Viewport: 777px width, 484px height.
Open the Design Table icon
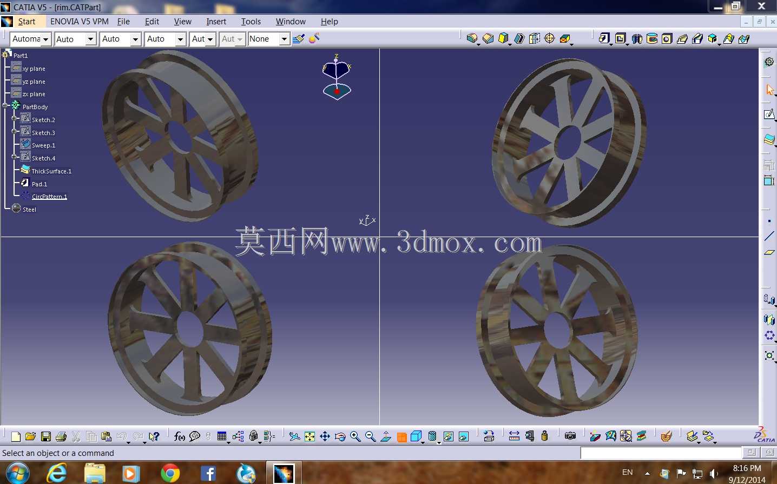pyautogui.click(x=222, y=436)
